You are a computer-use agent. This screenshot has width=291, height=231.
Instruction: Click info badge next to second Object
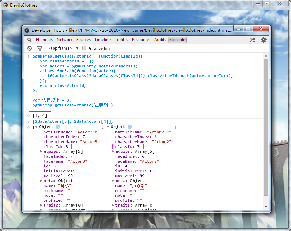coord(129,127)
